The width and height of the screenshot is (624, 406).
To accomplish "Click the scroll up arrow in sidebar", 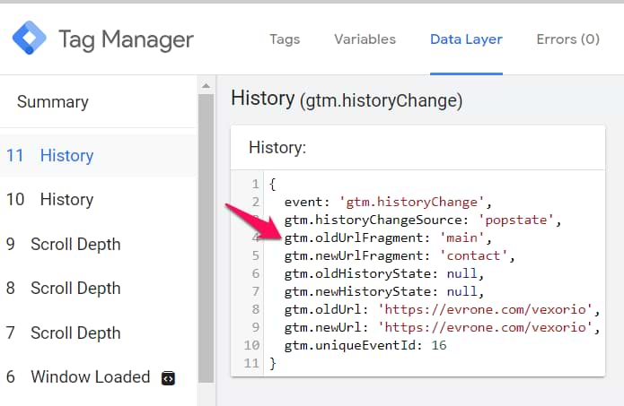I will (x=206, y=86).
